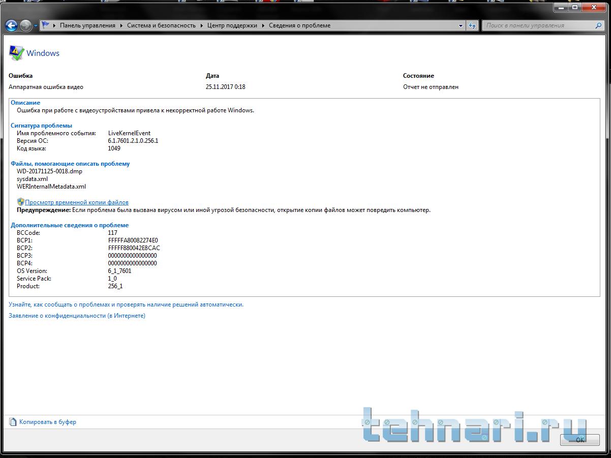Click shield icon beside Просмотр временной копии файлов

click(x=20, y=202)
